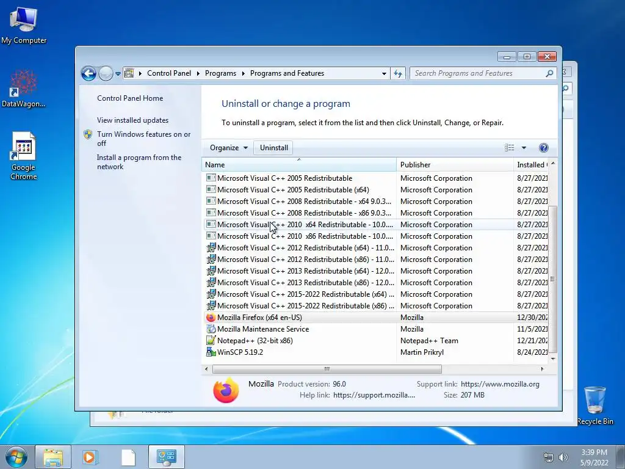Select Visual C++ 2013 Redistributable (x86) row

tap(376, 282)
